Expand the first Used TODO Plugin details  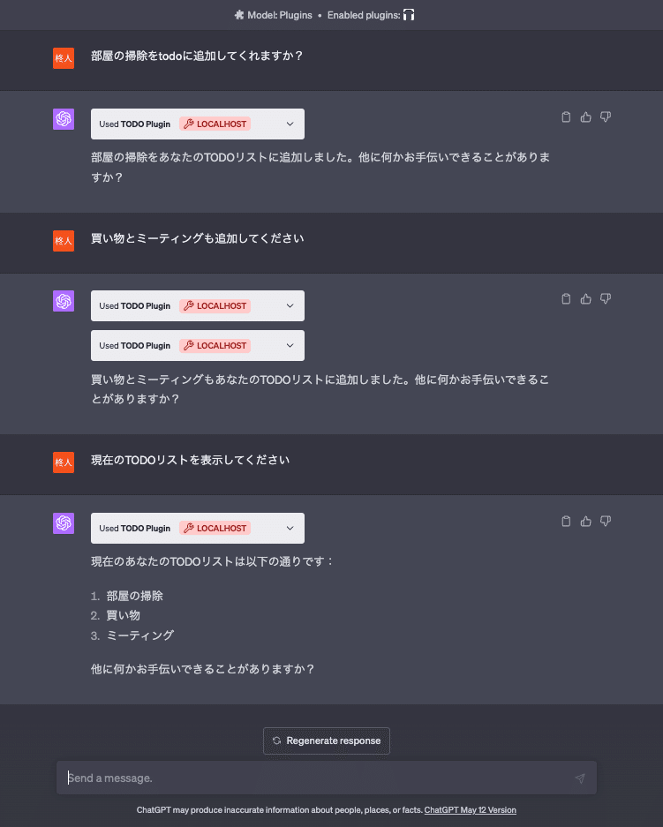[290, 124]
